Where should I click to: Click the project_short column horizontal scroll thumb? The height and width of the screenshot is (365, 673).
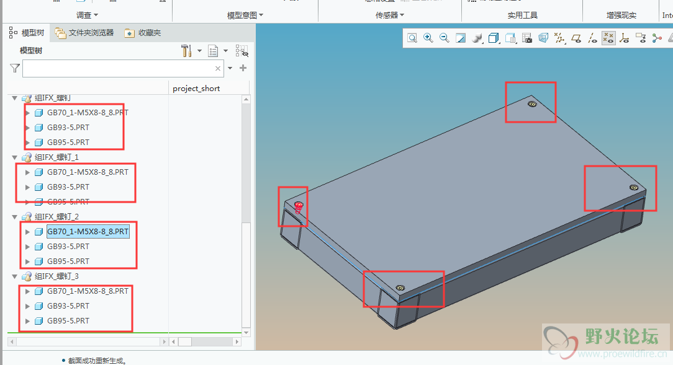pos(185,342)
